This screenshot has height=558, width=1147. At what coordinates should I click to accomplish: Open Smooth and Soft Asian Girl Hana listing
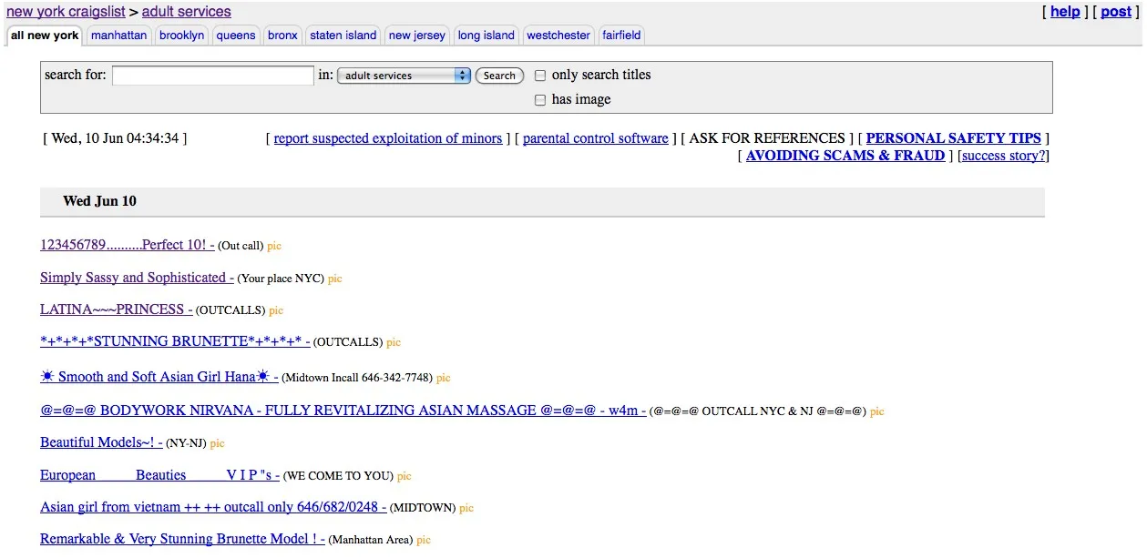coord(159,377)
